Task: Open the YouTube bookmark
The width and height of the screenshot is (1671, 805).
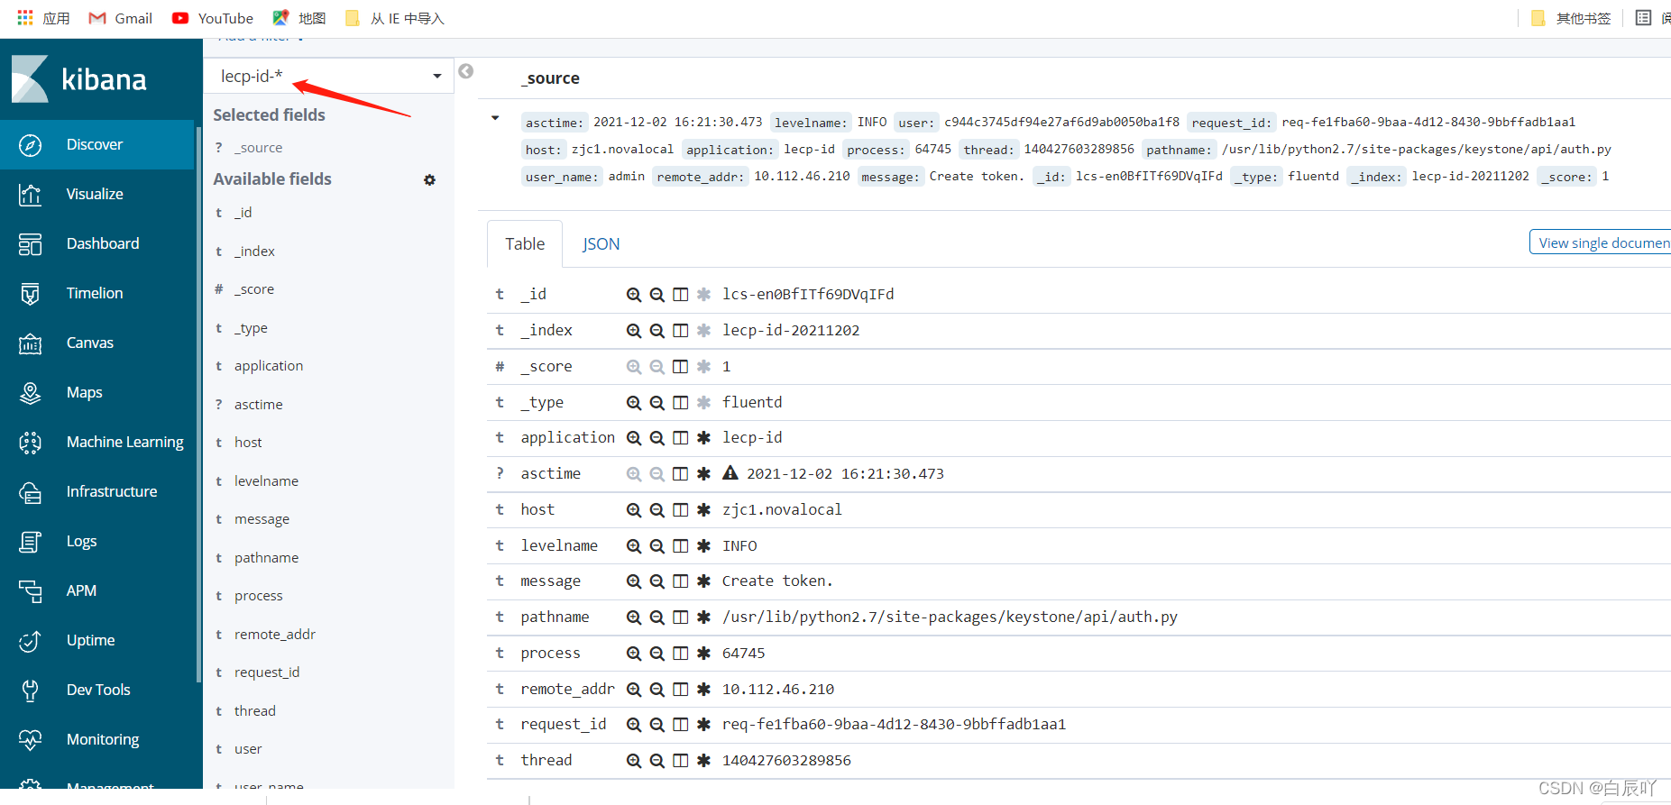Action: tap(213, 18)
